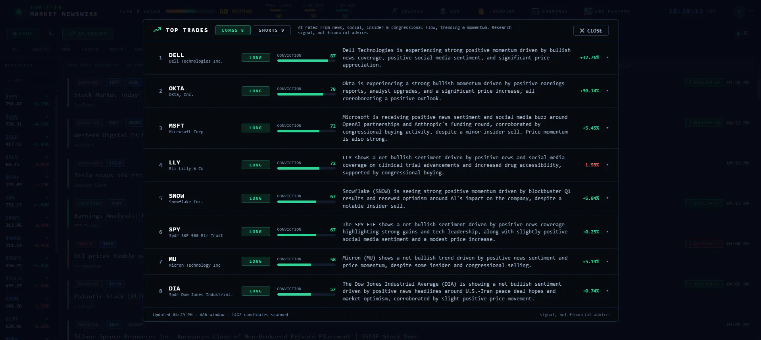Viewport: 761px width, 340px height.
Task: Click the LONG badge for SNOW
Action: [256, 198]
